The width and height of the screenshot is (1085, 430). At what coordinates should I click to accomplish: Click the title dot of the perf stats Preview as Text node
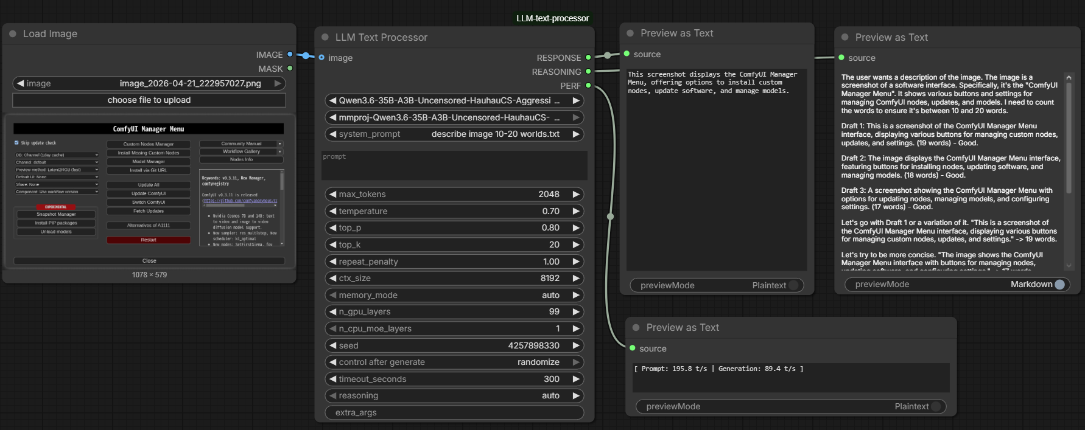[636, 328]
